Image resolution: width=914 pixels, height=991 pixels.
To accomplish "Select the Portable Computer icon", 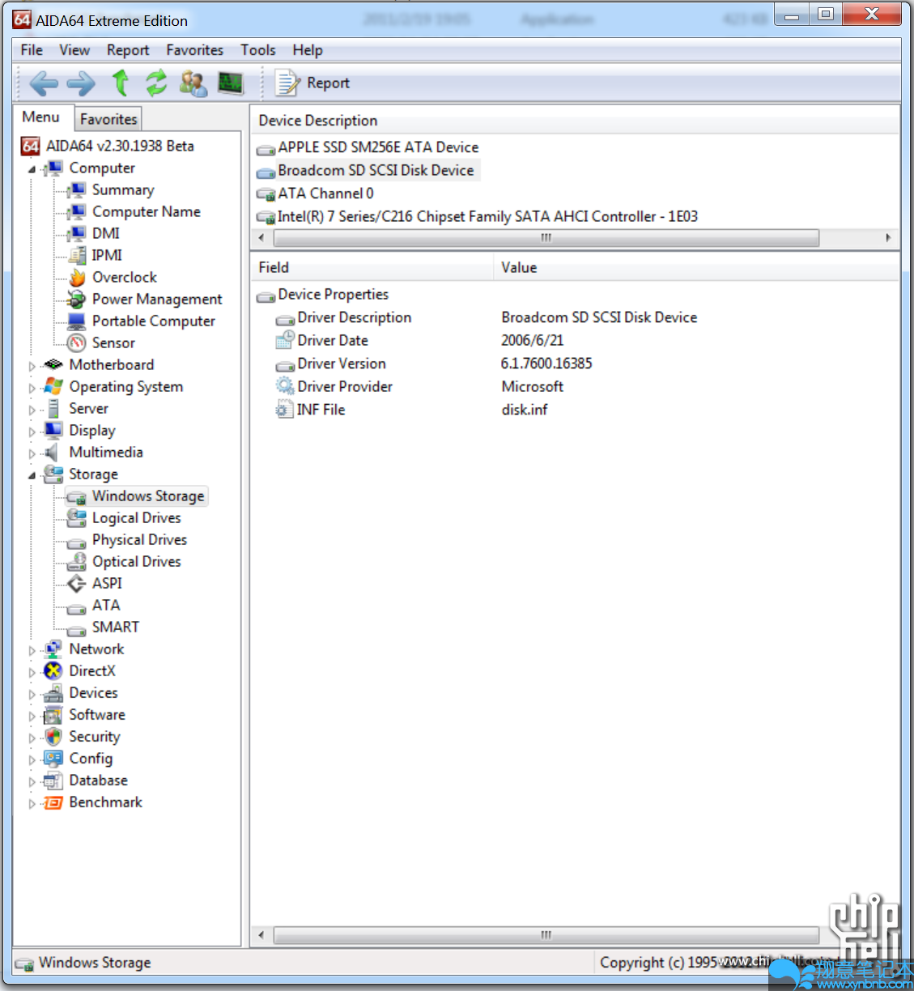I will tap(77, 321).
